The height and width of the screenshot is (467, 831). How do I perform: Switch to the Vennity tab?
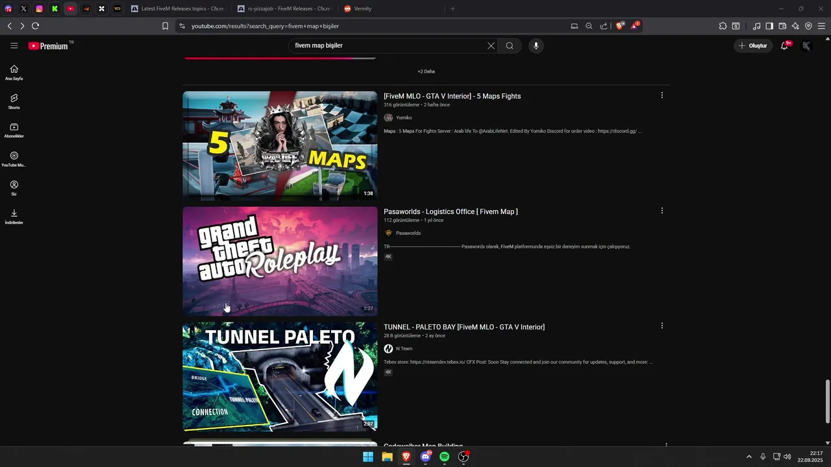391,8
